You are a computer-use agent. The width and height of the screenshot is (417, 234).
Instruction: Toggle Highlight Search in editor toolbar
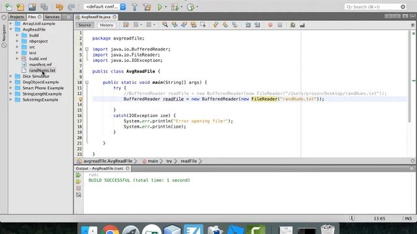pos(194,25)
